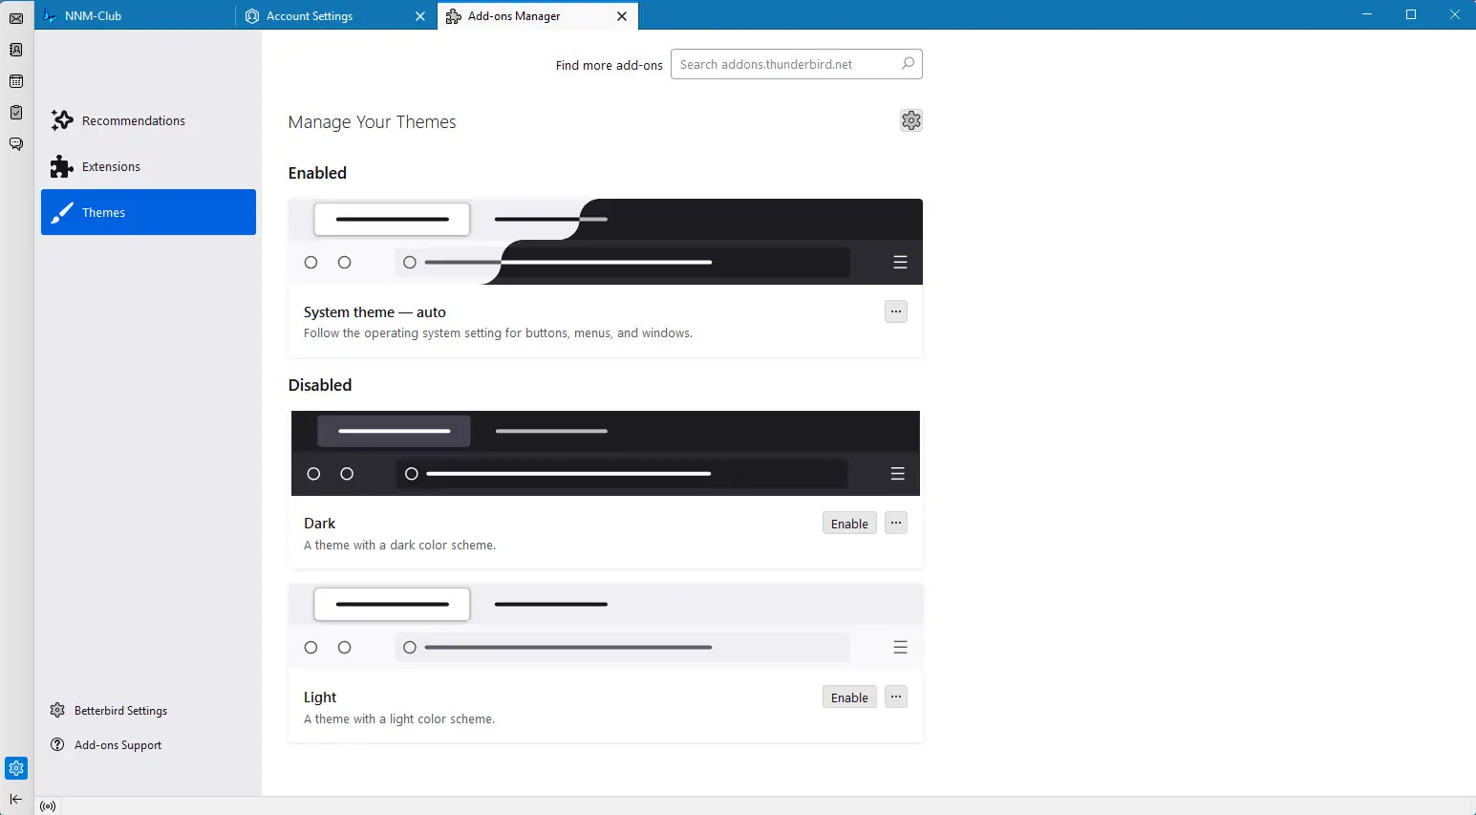This screenshot has width=1476, height=815.
Task: Switch to the Calendar space icon
Action: tap(16, 81)
